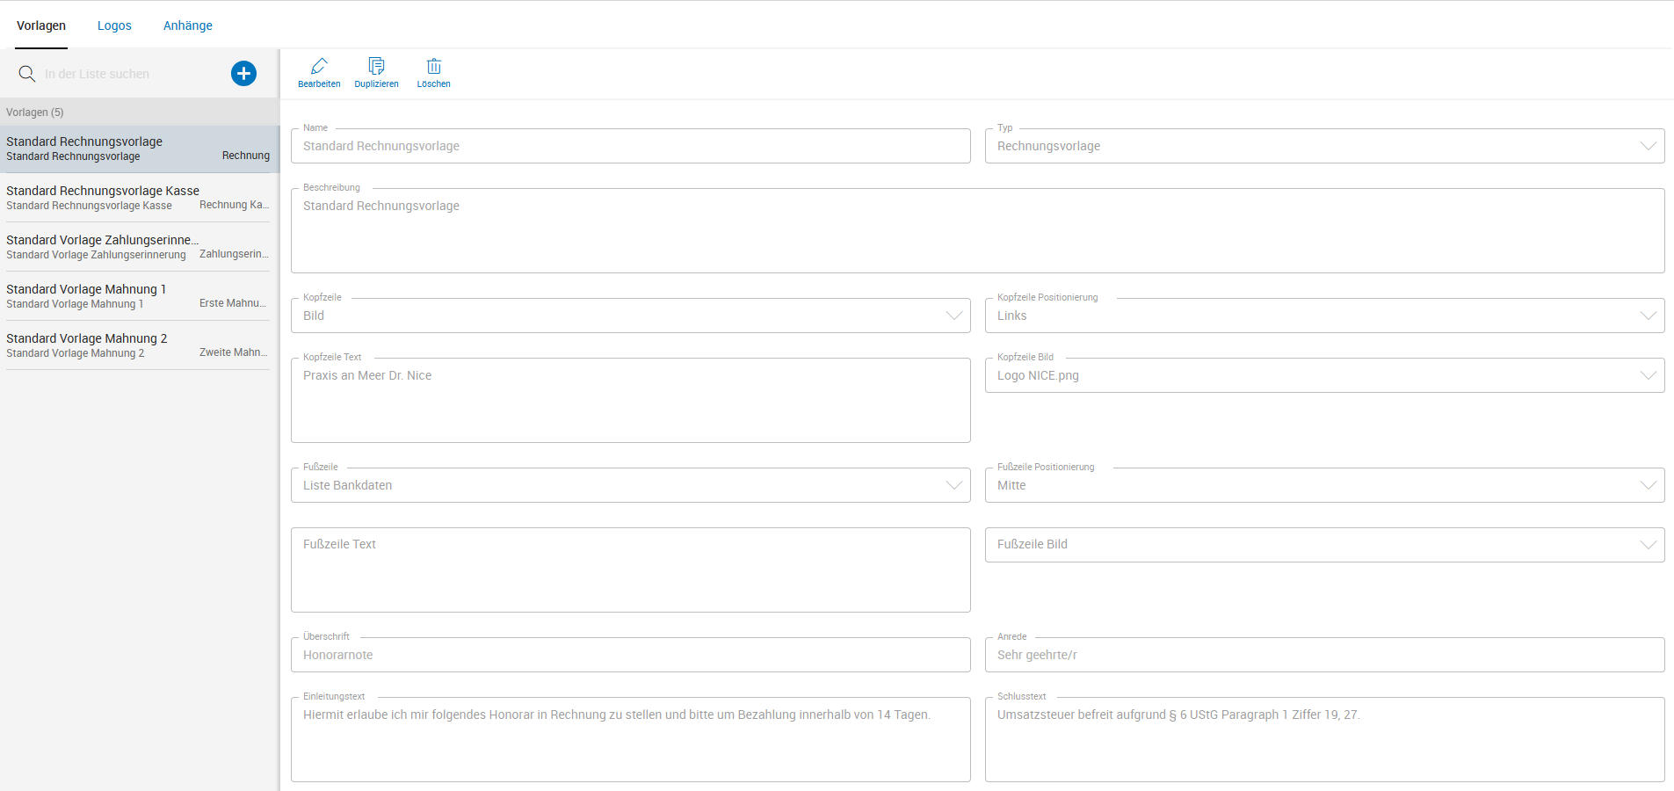Click the Duplizieren copy icon
The height and width of the screenshot is (791, 1674).
pos(376,67)
